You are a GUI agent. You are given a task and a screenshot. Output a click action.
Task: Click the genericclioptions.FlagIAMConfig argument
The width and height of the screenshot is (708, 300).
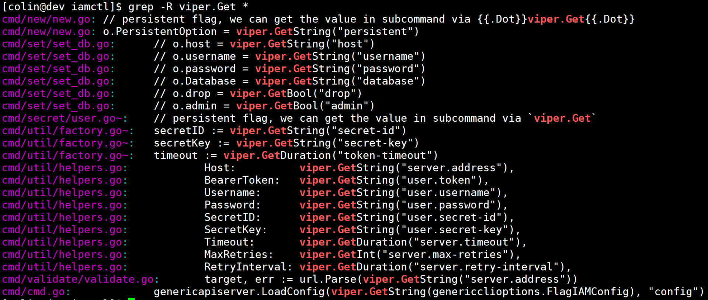[530, 292]
